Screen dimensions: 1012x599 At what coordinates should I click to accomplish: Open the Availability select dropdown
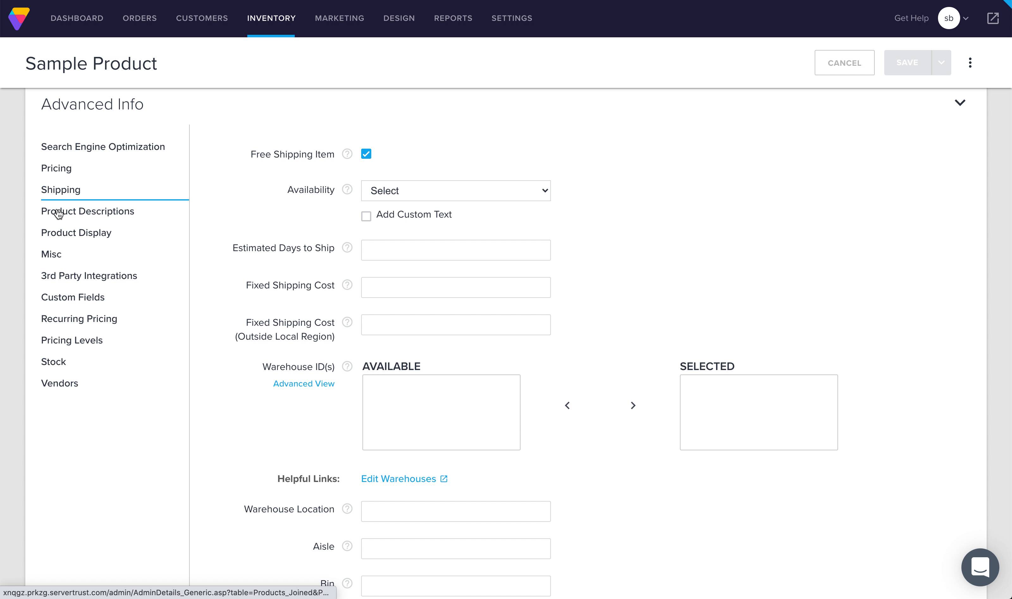(x=456, y=190)
